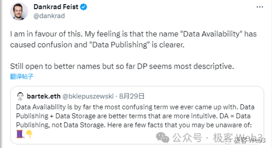Click bartek.eth's small avatar icon
This screenshot has height=148, width=272.
pos(20,96)
